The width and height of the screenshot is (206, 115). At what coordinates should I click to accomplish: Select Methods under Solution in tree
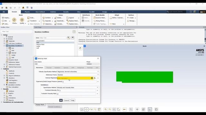click(12, 71)
